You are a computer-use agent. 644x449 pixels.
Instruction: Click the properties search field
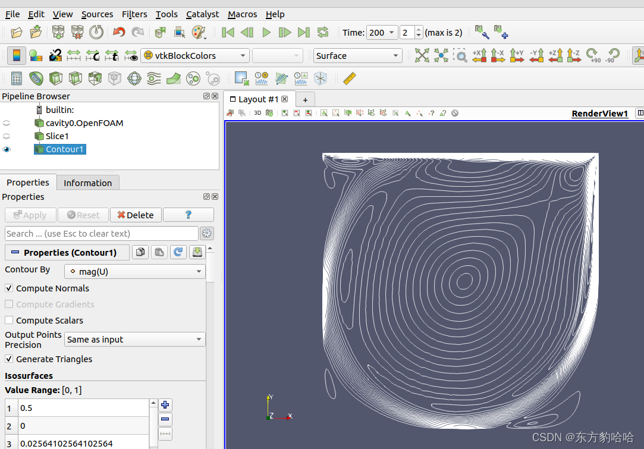[101, 234]
